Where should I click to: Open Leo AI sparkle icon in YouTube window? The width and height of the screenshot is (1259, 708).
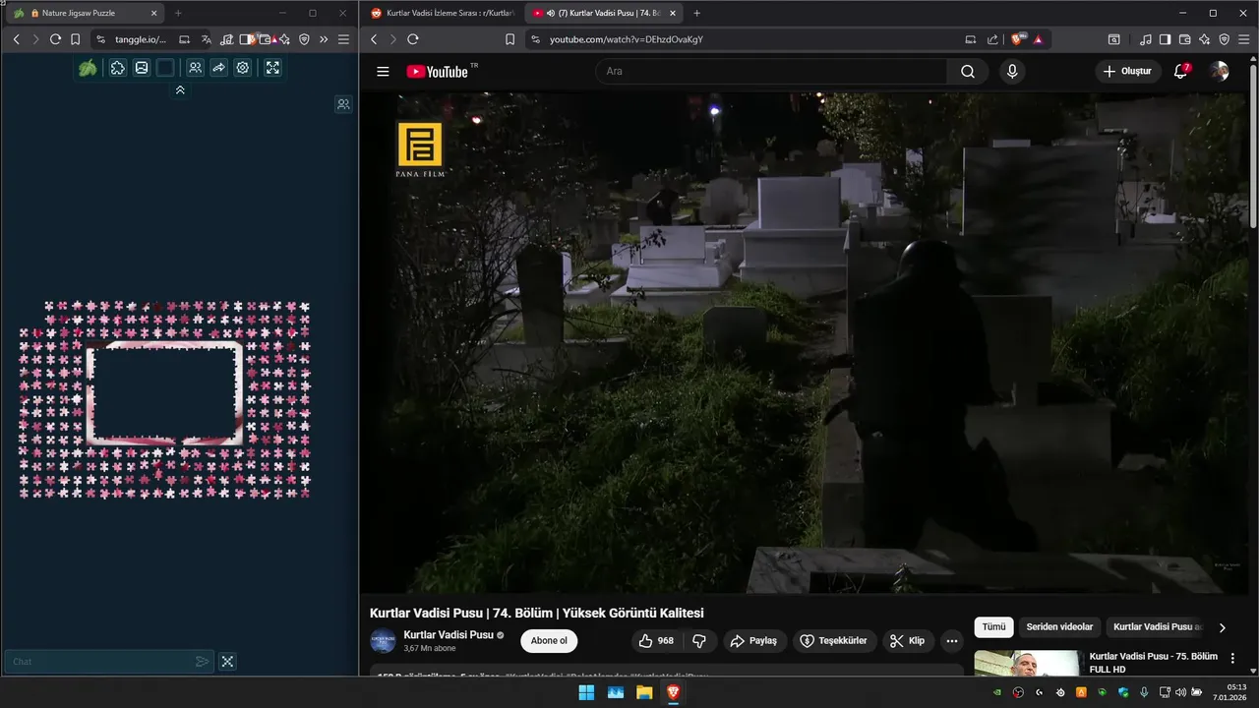click(x=1204, y=39)
